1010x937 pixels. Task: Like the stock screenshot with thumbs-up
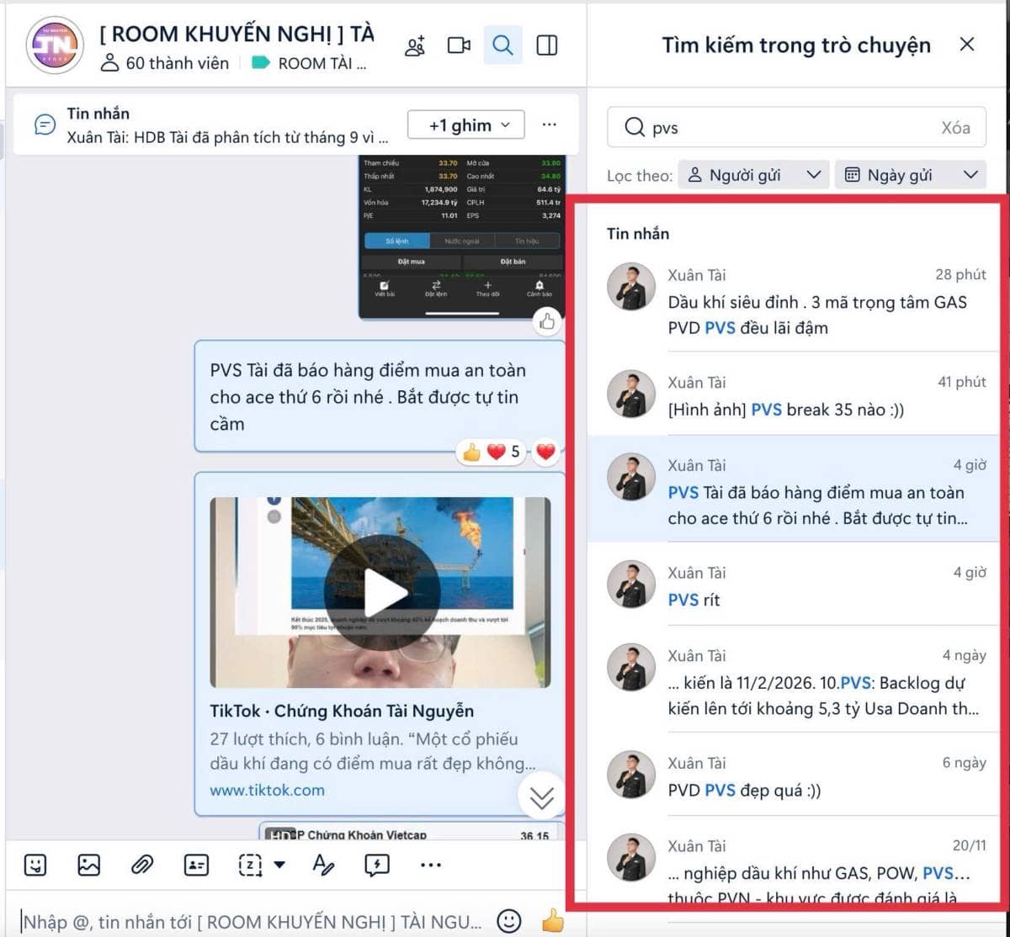[x=547, y=321]
